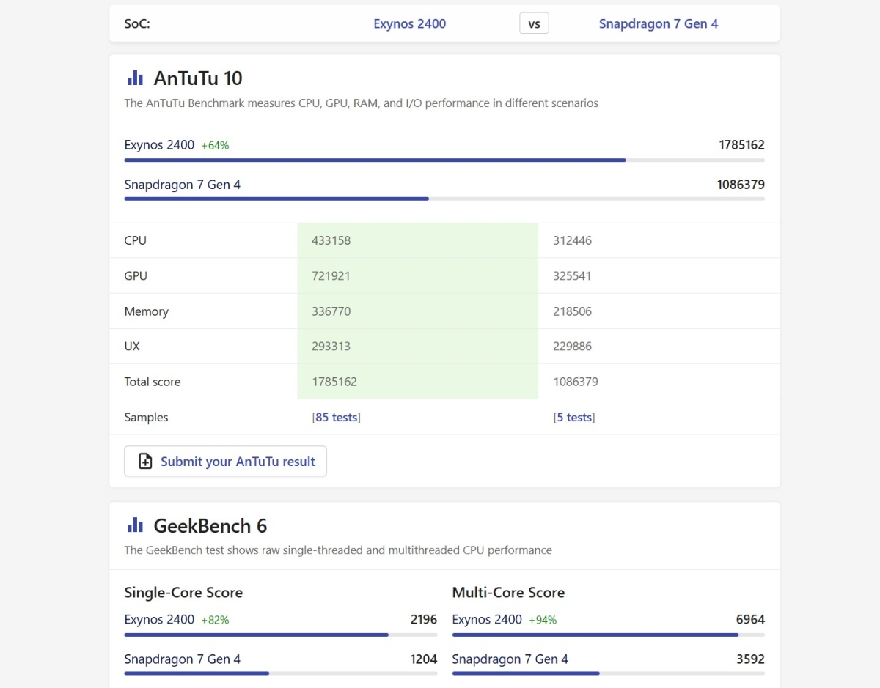Image resolution: width=880 pixels, height=688 pixels.
Task: Open the 85 tests samples link
Action: [336, 418]
